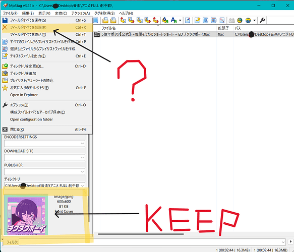Choose 'フィールドすべてを削除' menu entry

(x=47, y=27)
